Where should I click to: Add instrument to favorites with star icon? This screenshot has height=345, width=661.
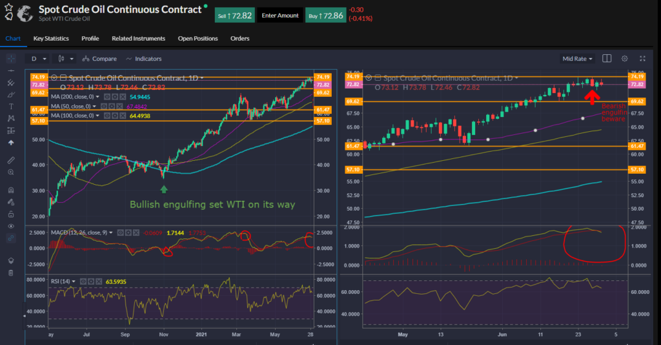point(9,7)
